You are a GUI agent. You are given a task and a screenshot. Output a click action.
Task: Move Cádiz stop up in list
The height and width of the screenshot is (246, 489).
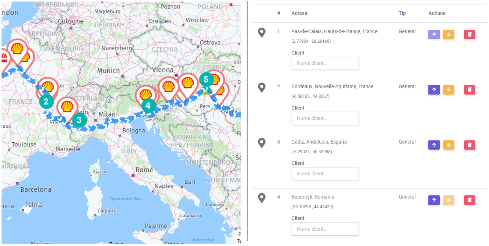[x=434, y=145]
